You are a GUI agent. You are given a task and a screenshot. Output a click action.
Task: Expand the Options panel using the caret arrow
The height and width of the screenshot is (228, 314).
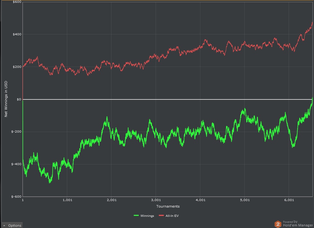4,226
